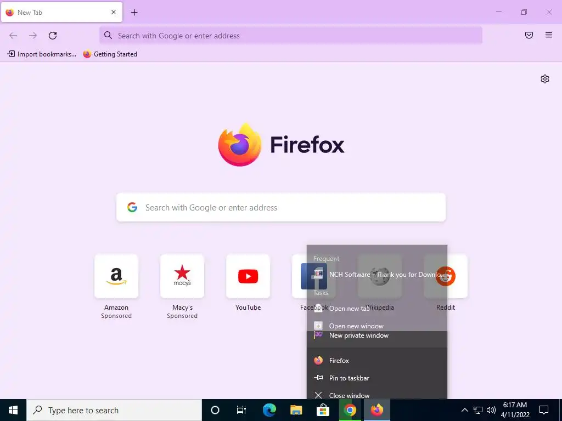The image size is (562, 421).
Task: Click the Firefox taskbar icon
Action: (x=376, y=410)
